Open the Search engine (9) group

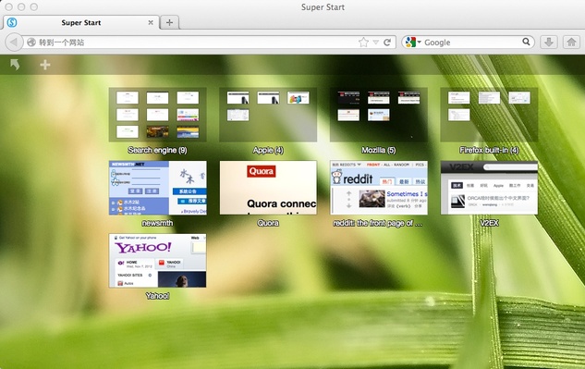(157, 115)
